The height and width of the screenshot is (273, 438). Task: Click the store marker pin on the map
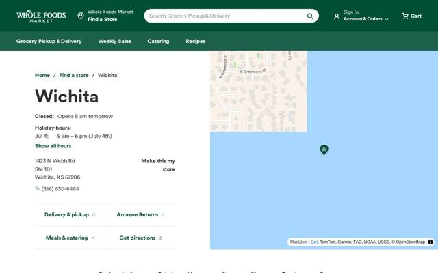pos(324,149)
